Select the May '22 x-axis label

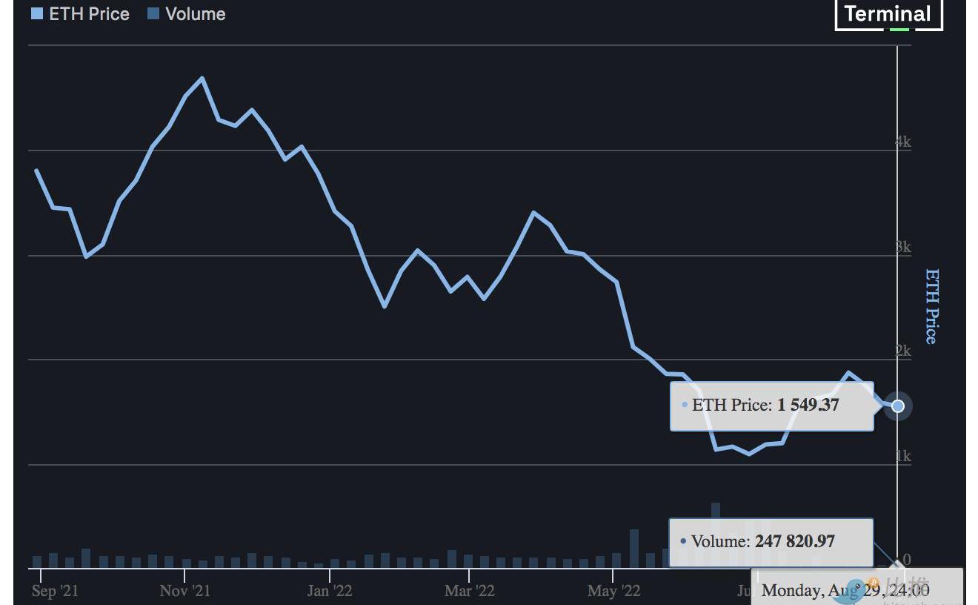click(x=613, y=591)
